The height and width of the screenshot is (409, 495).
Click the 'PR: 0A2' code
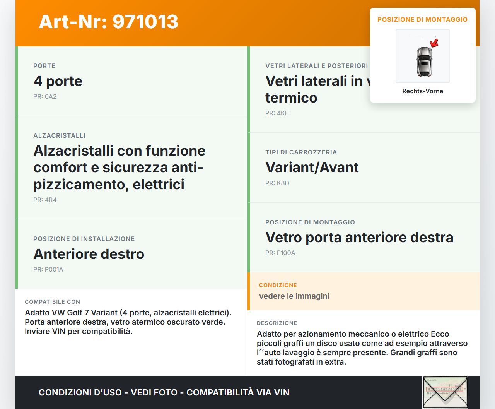click(45, 97)
